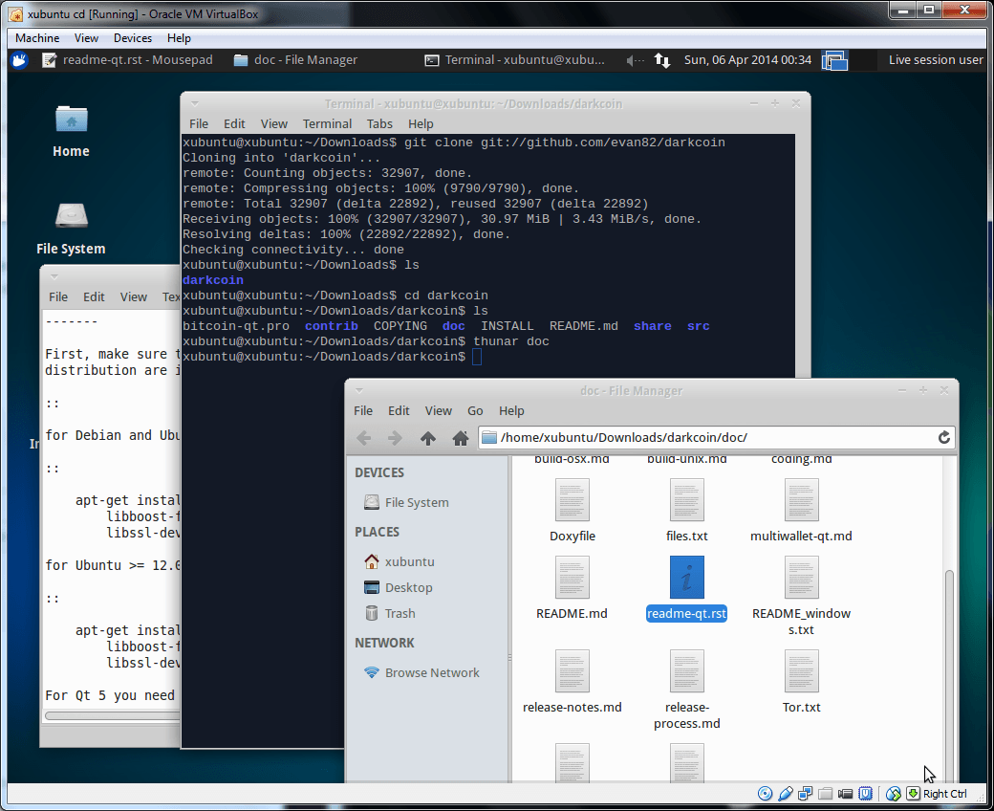Click the Doxyfile file name label
The image size is (994, 811).
tap(573, 537)
